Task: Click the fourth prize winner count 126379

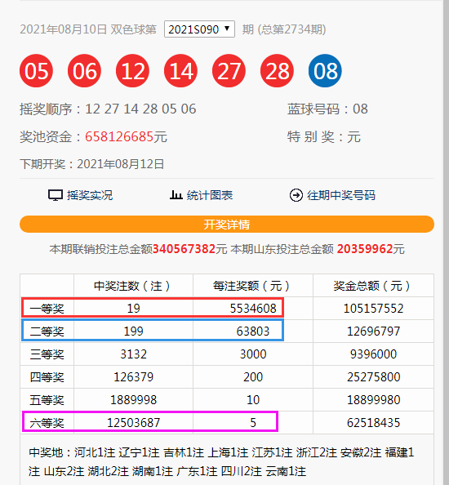Action: 133,377
